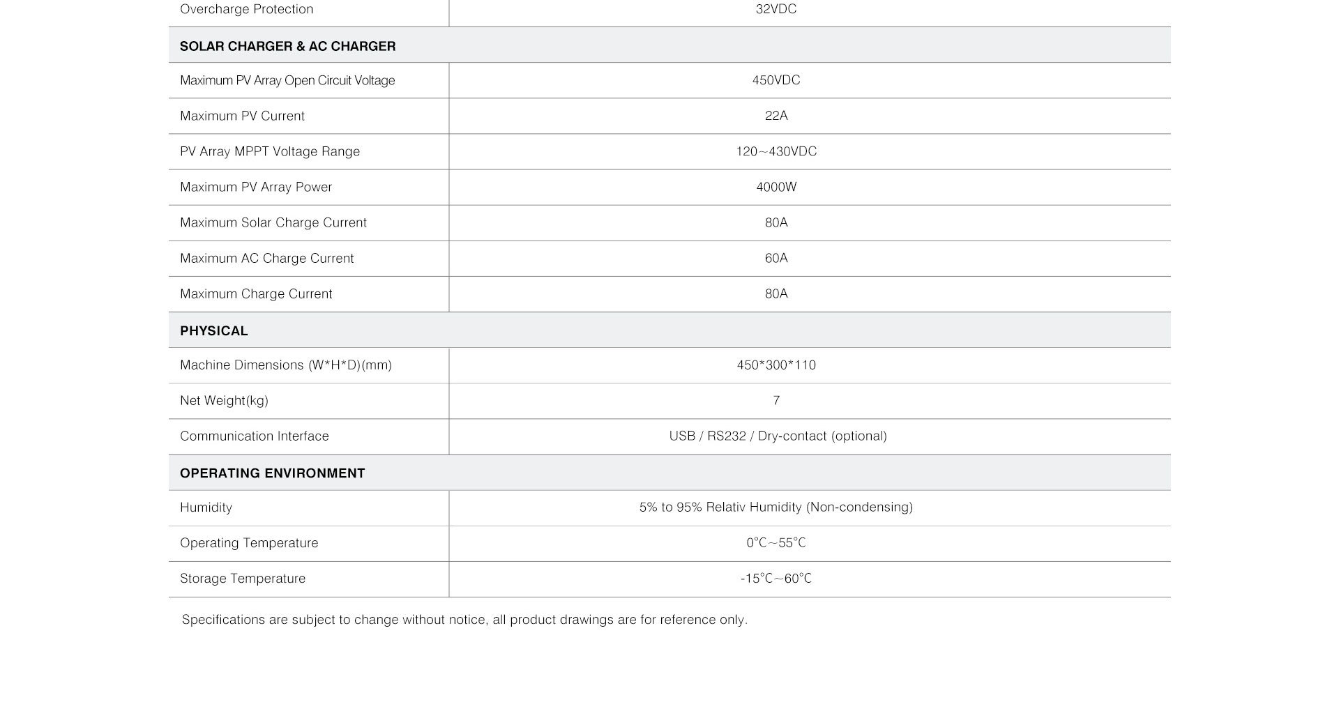Select Maximum Solar Charge Current label

point(273,222)
